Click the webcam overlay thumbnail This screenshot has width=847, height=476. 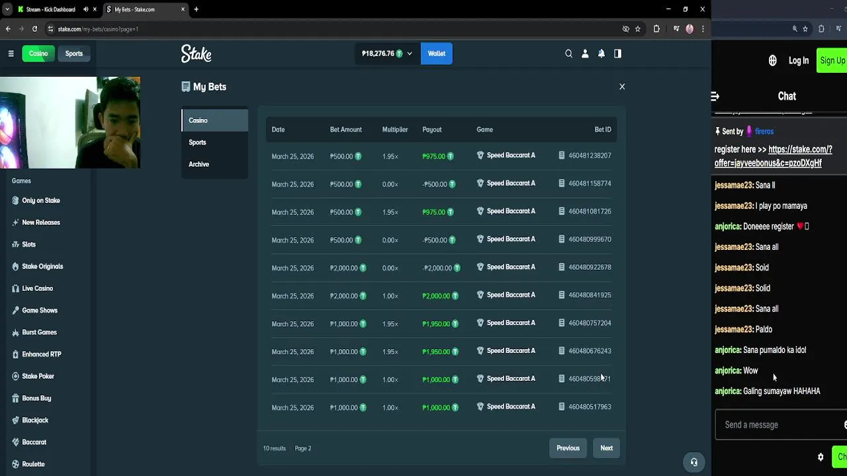[70, 123]
